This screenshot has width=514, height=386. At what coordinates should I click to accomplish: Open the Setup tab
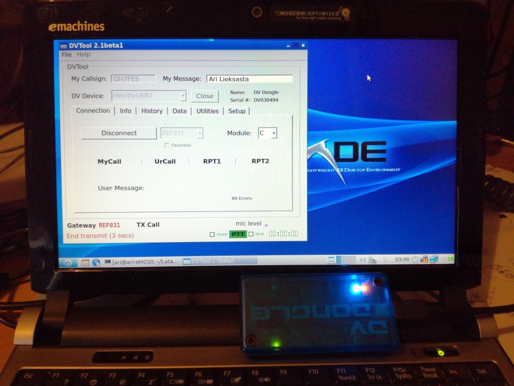[237, 111]
